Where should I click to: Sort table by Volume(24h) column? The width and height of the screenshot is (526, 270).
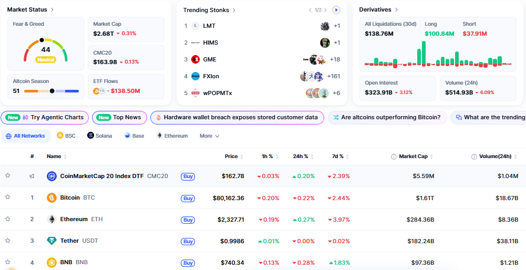tap(498, 157)
